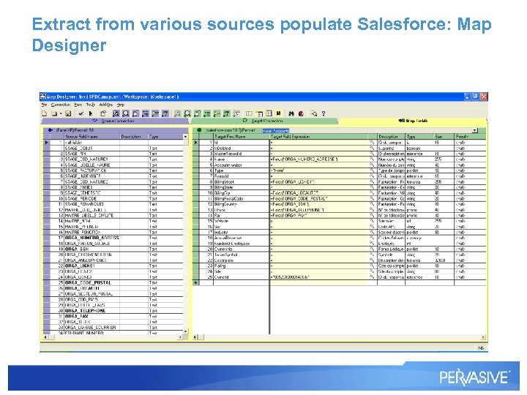Select source field ORGA_CODE_POSTAL
527x395 pixels.
(x=91, y=283)
